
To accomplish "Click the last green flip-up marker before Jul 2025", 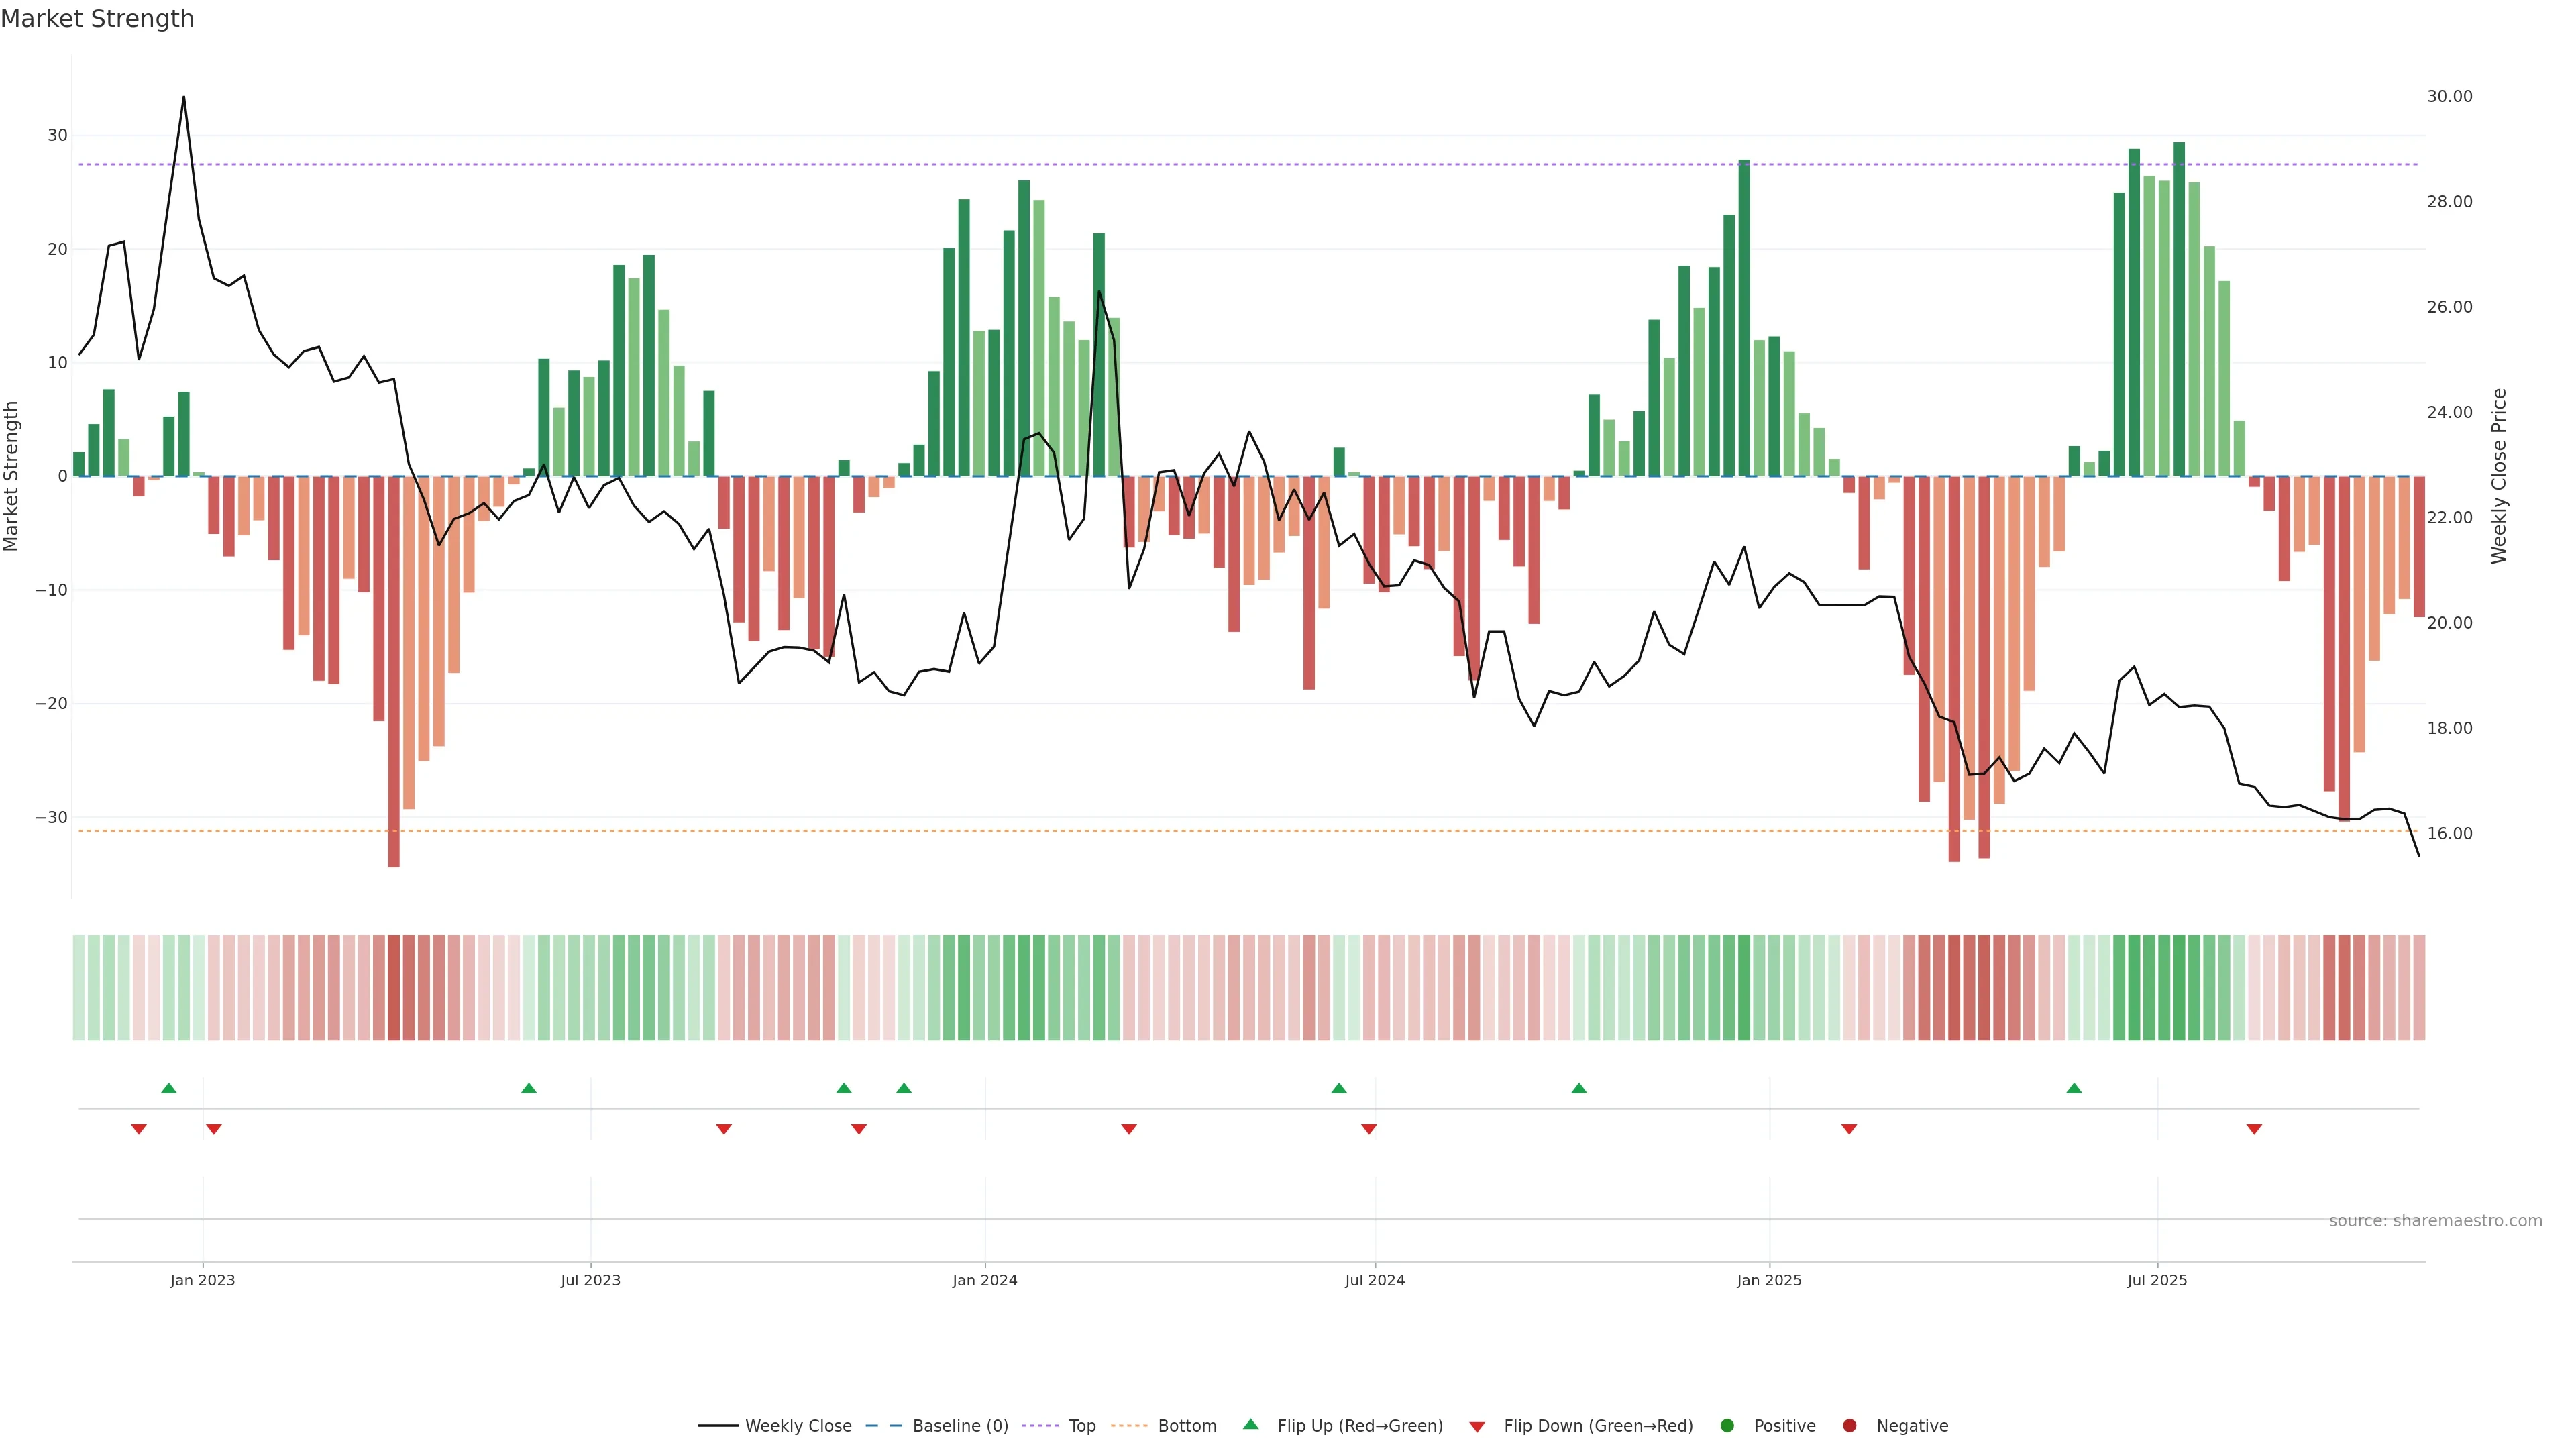I will click(2074, 1088).
